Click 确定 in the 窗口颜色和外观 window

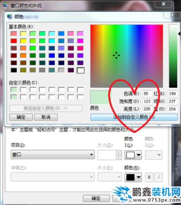click(96, 198)
